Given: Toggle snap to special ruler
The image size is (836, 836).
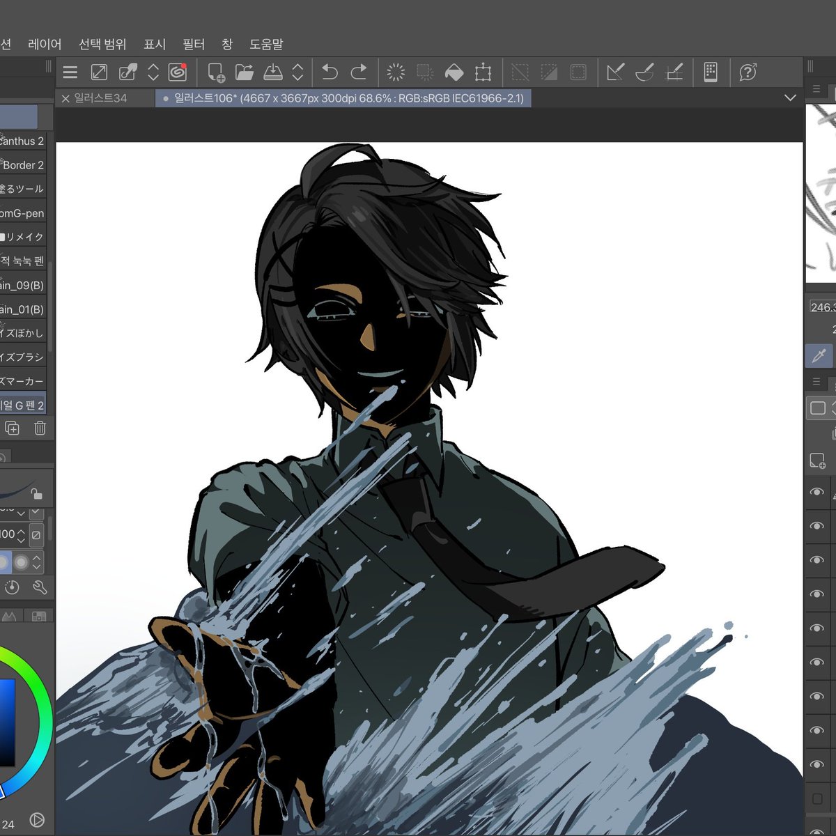Looking at the screenshot, I should (x=644, y=72).
